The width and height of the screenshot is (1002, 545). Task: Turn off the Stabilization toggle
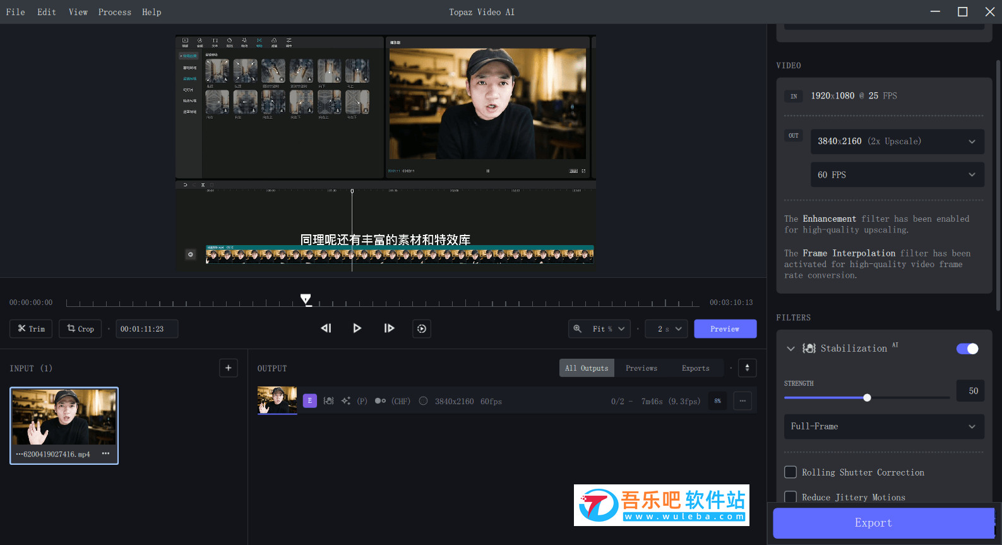pyautogui.click(x=967, y=349)
